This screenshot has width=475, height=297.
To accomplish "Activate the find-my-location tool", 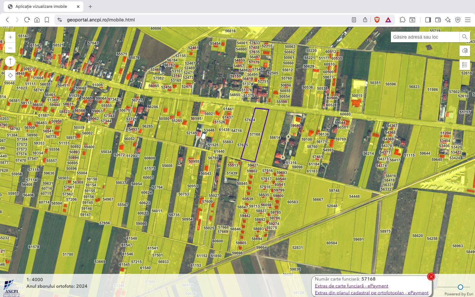I will pos(10,75).
